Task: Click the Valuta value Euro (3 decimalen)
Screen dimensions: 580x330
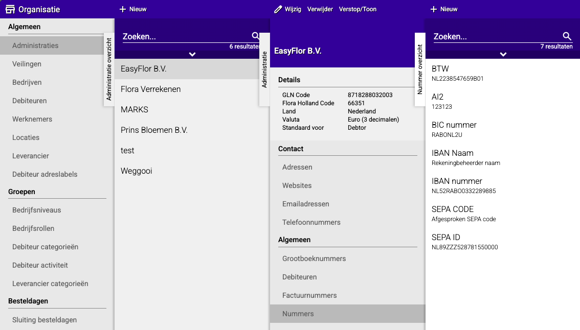Action: (373, 120)
